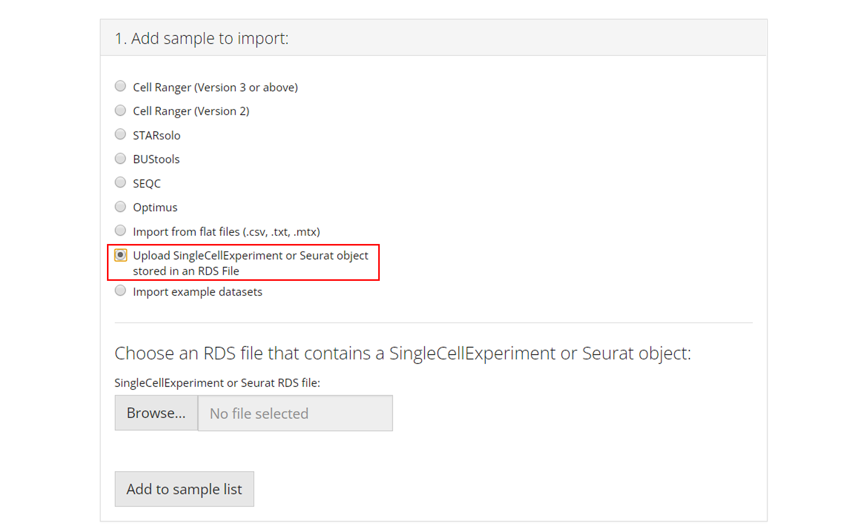The width and height of the screenshot is (868, 532).
Task: Choose the Cell Ranger (Version 2) radio button
Action: (120, 110)
